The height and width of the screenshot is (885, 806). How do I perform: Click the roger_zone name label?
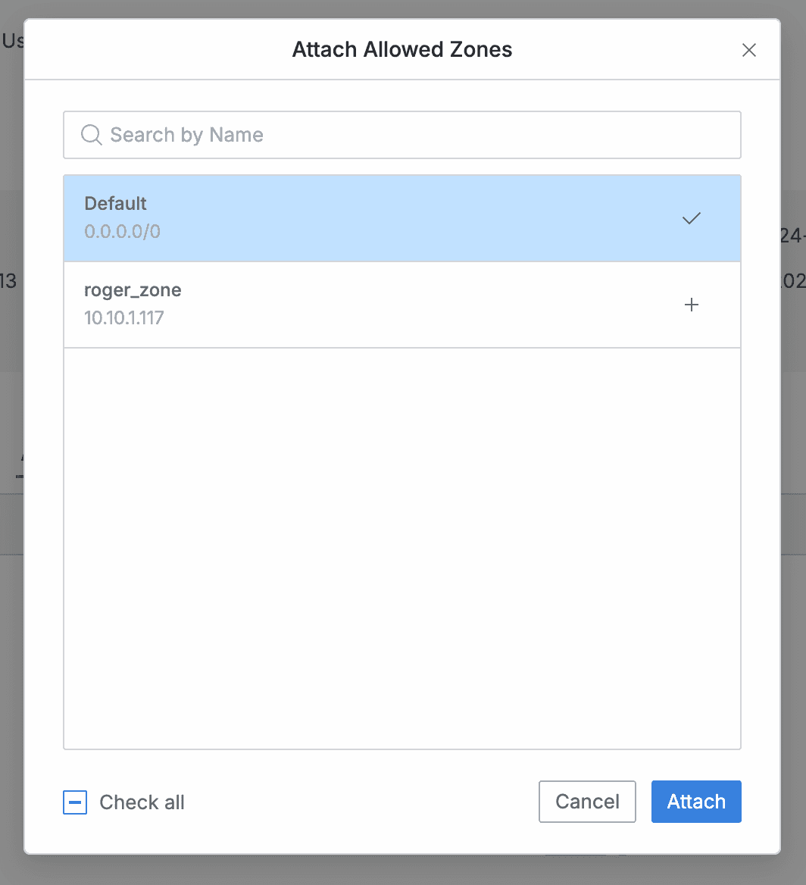[133, 289]
